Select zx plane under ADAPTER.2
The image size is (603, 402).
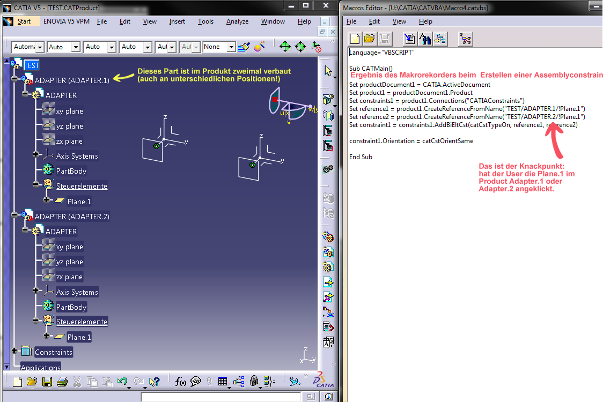(69, 277)
